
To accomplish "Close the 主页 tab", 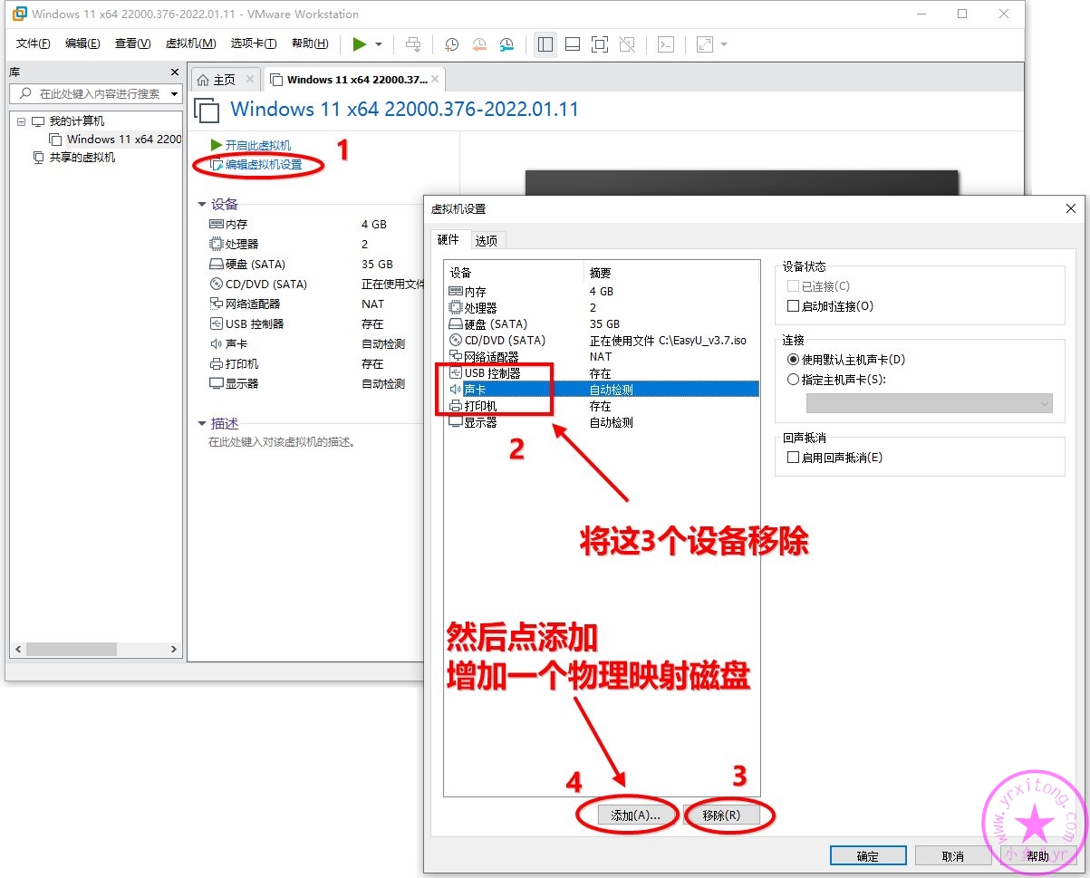I will pos(250,80).
